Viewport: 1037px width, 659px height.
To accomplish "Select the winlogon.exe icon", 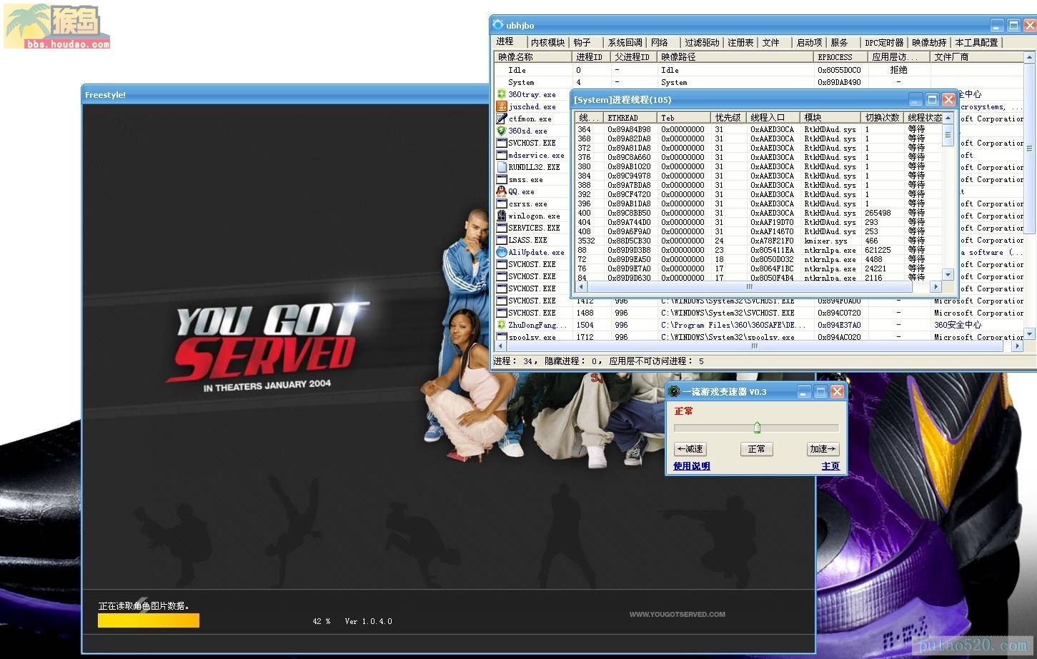I will [502, 216].
